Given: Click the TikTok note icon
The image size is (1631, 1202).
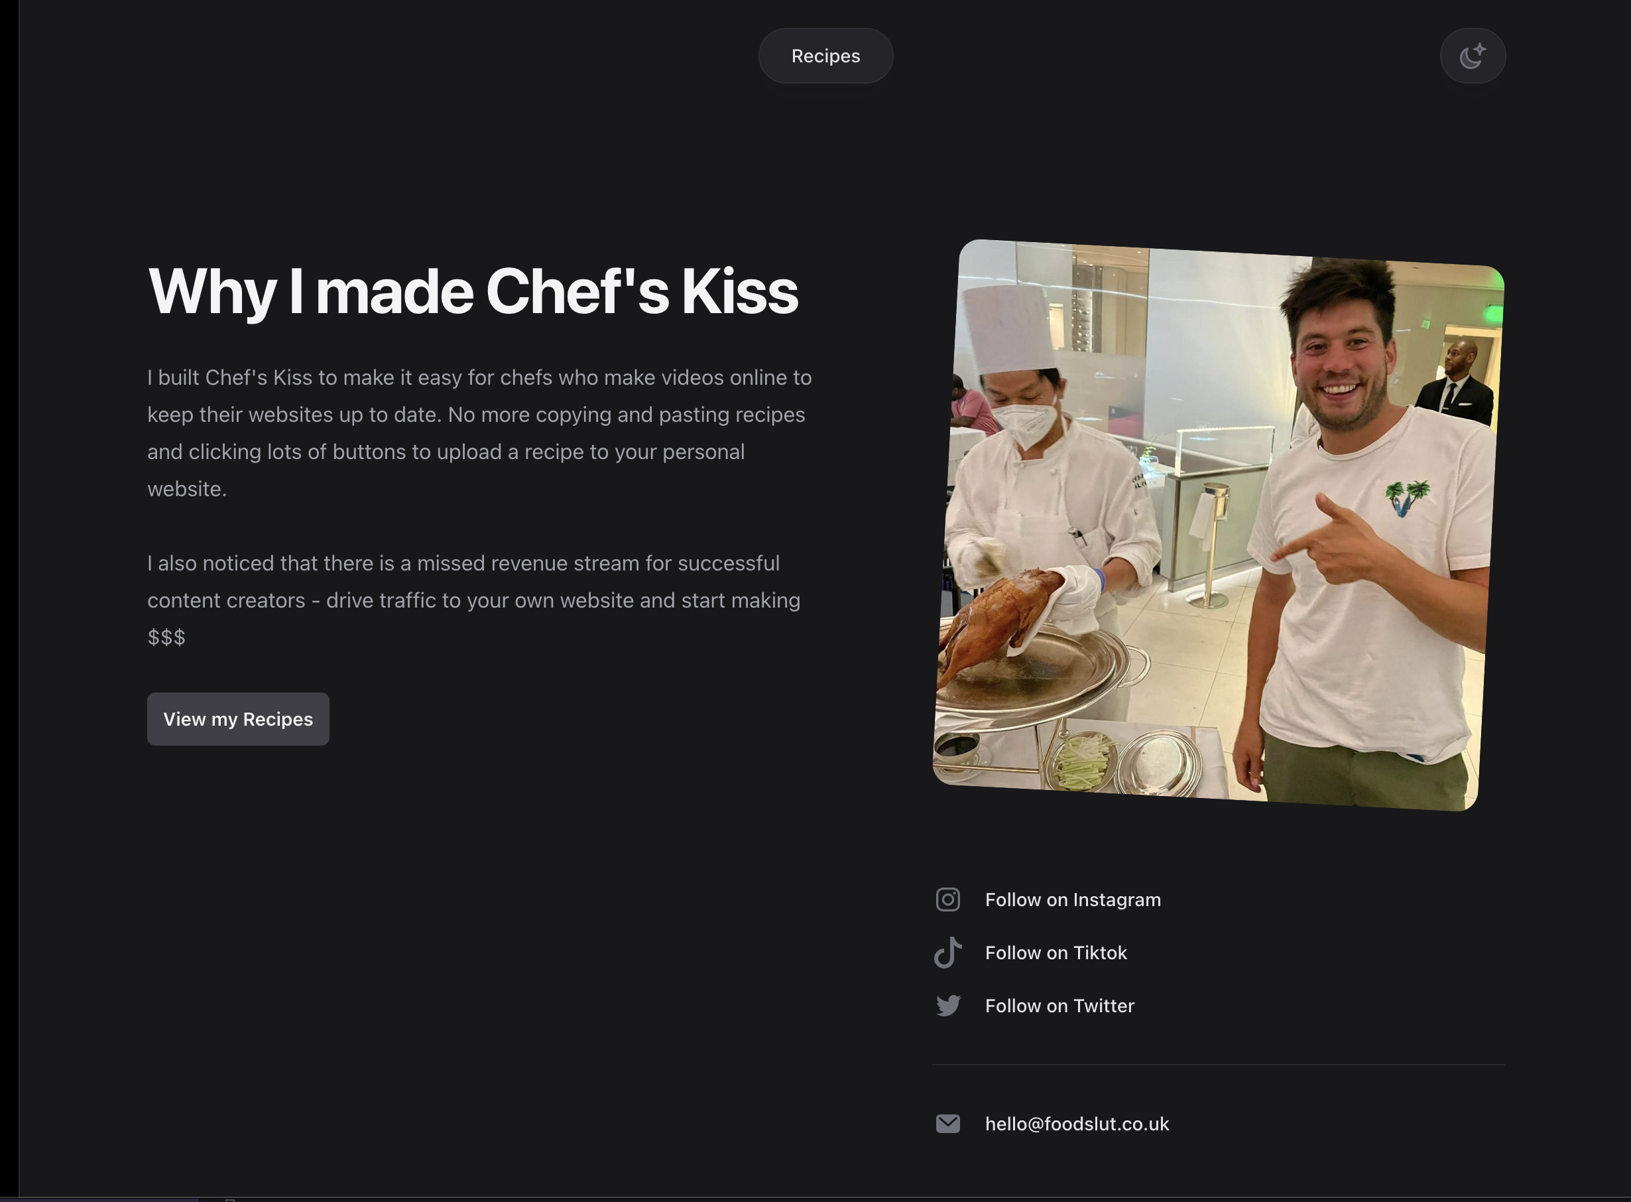Looking at the screenshot, I should click(x=947, y=953).
